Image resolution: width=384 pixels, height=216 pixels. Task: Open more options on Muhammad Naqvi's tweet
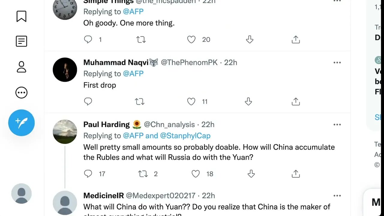coord(337,63)
